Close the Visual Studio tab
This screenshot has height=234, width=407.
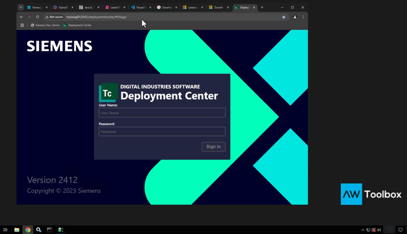[x=150, y=8]
